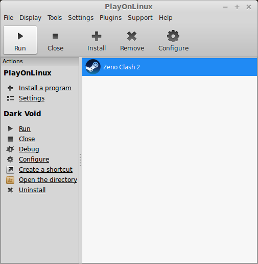The height and width of the screenshot is (264, 258).
Task: Open the Plugins menu
Action: [110, 18]
